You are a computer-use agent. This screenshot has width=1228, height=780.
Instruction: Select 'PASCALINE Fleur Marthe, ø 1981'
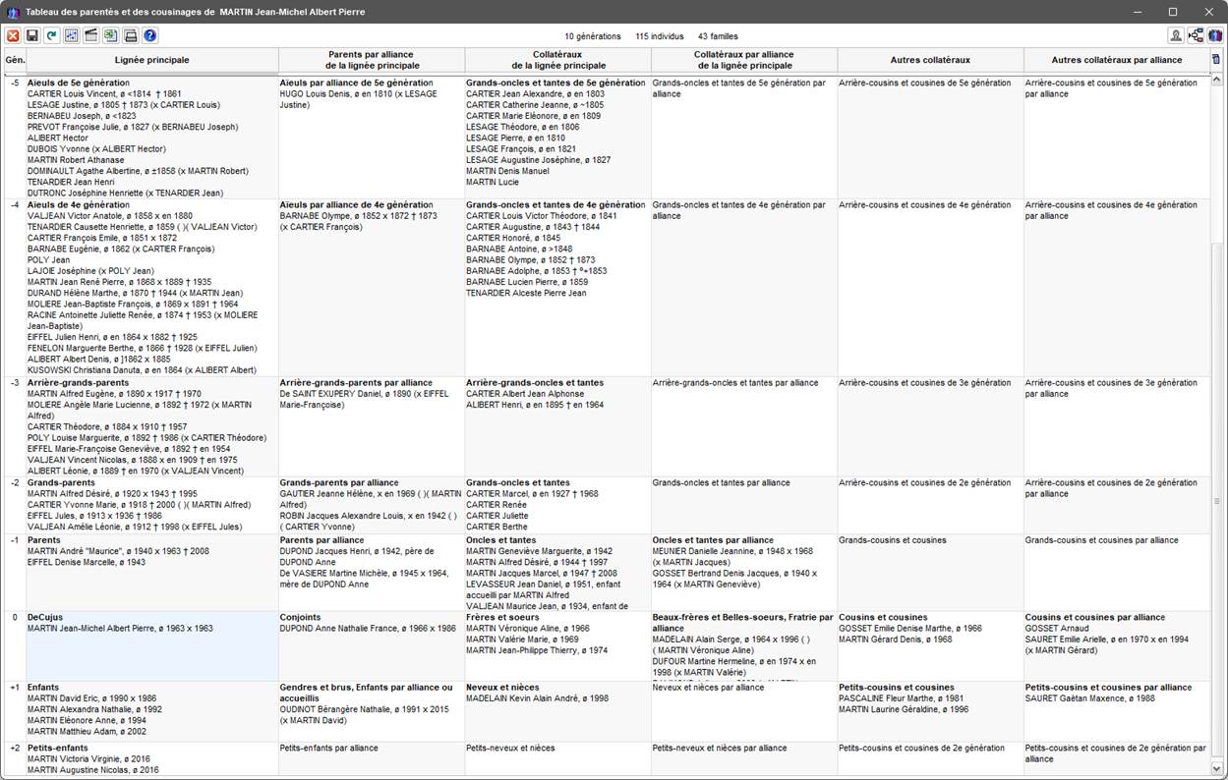click(x=902, y=698)
